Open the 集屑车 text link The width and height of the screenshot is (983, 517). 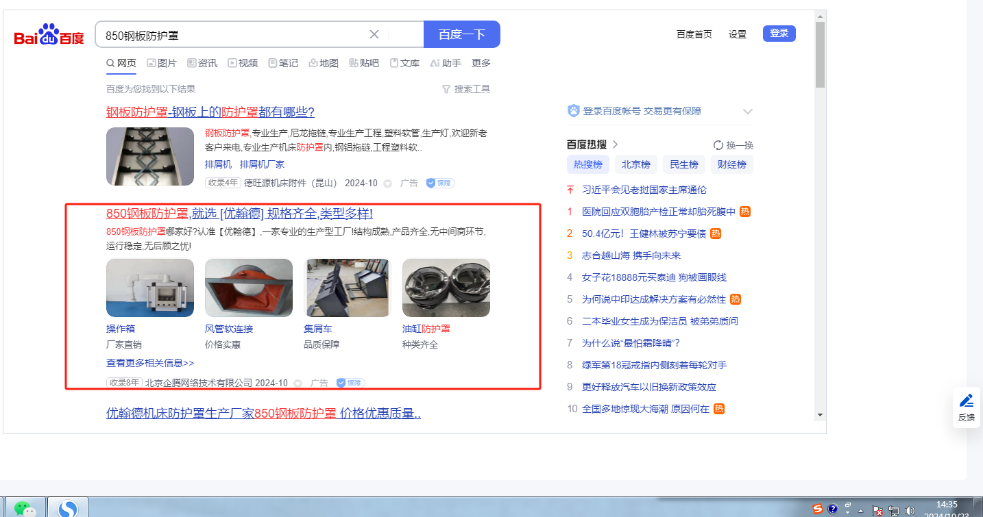(318, 329)
